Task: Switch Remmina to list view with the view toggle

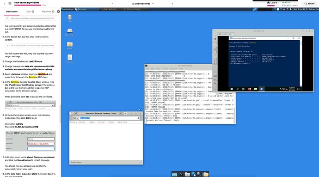Action: coord(121,113)
